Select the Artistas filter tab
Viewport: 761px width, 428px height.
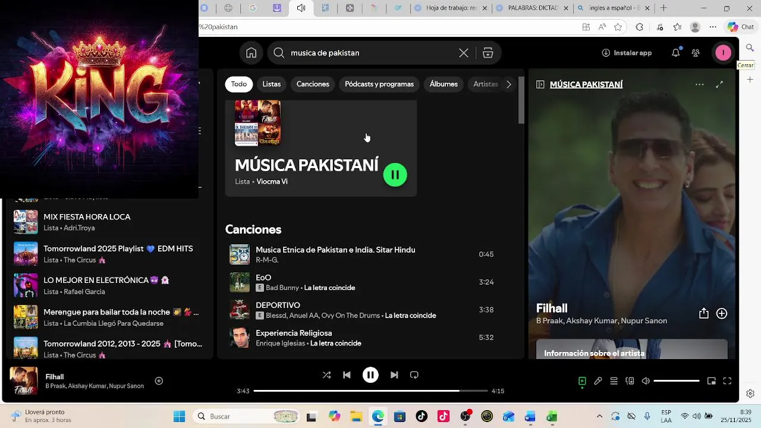(x=486, y=84)
